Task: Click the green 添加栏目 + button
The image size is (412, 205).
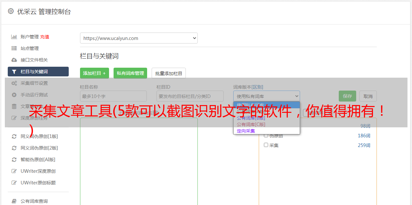Action: point(95,73)
